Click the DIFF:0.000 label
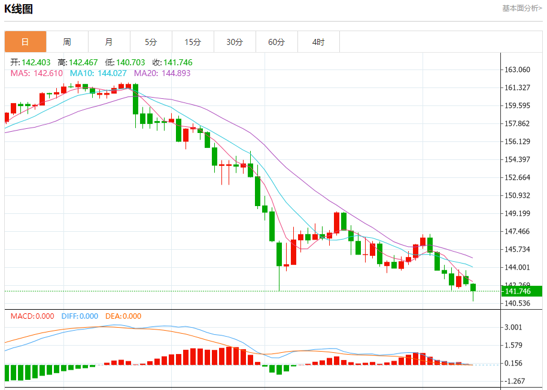This screenshot has height=390, width=547. click(x=80, y=316)
